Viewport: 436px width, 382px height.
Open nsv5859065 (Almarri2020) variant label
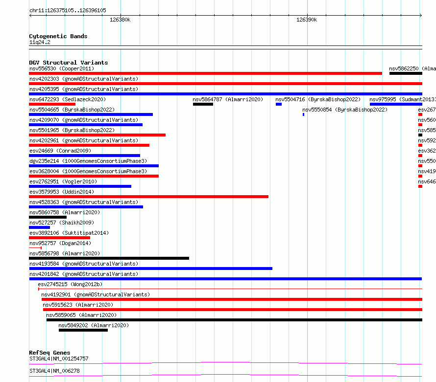pos(81,315)
